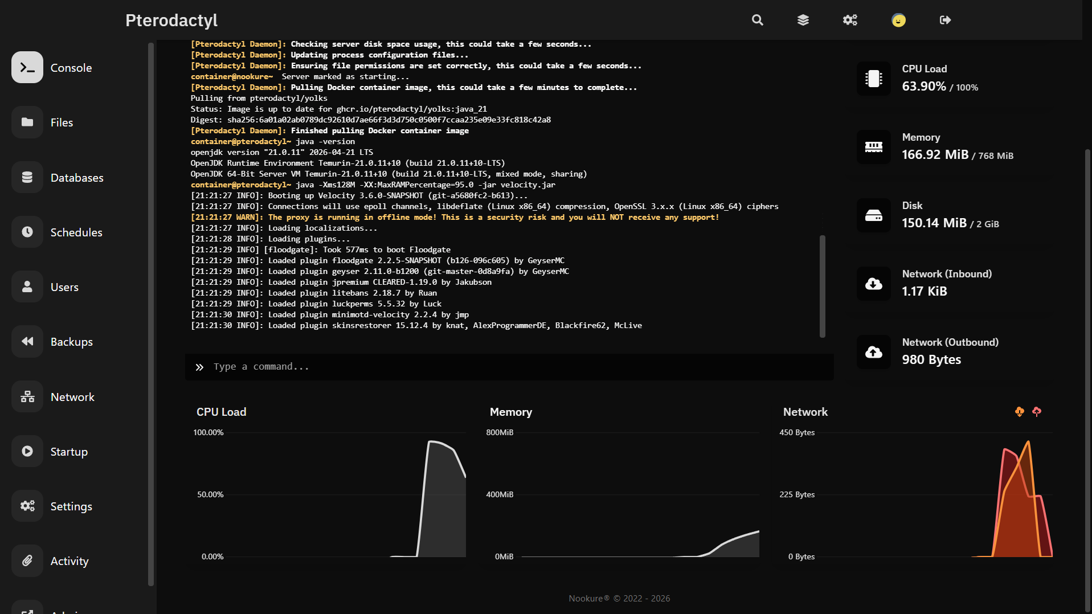Click the Nookure copyright footer text

click(619, 598)
